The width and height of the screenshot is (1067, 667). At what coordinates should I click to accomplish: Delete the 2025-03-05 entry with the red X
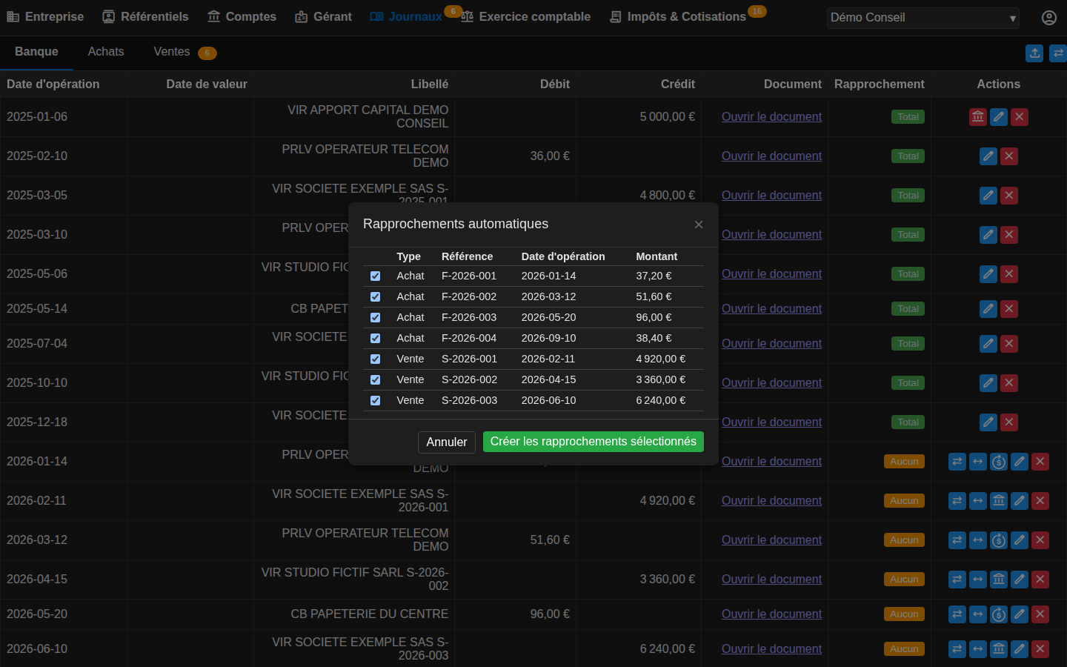point(1009,195)
